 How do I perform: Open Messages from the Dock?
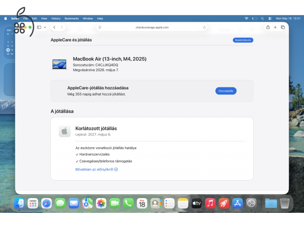coord(60,203)
